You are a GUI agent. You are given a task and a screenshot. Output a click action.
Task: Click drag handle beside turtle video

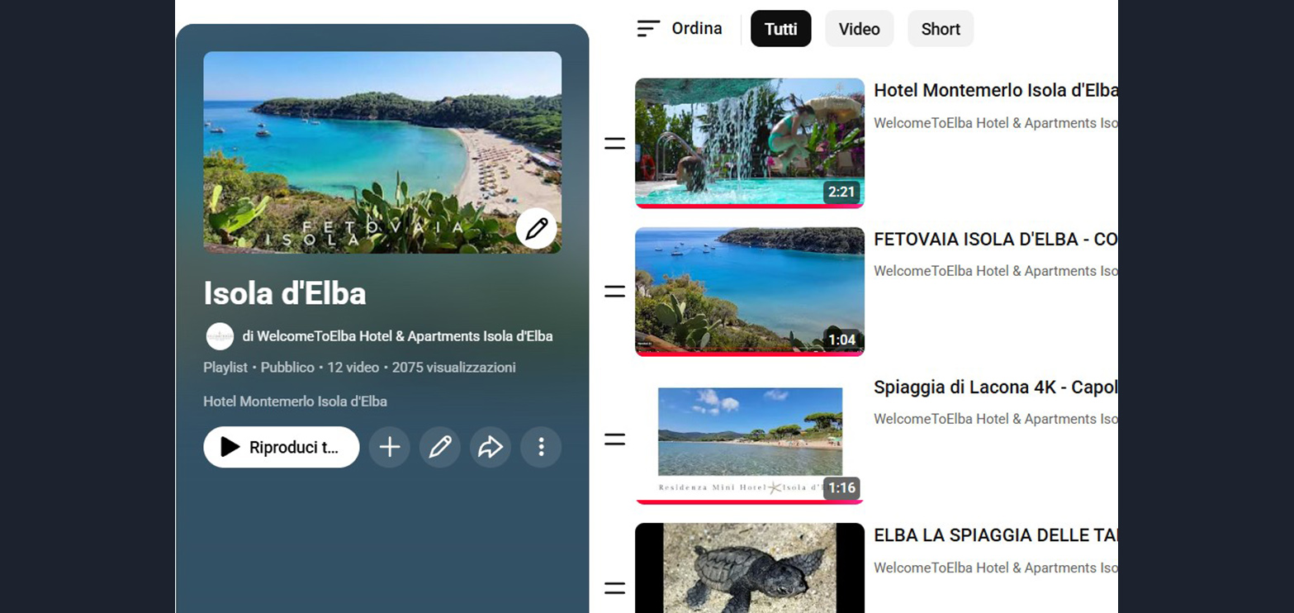614,588
